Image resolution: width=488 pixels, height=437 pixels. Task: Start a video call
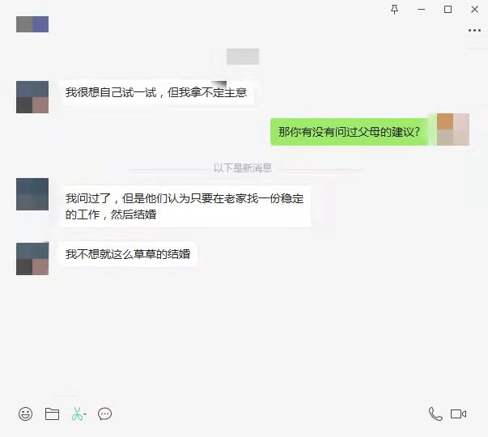click(458, 414)
